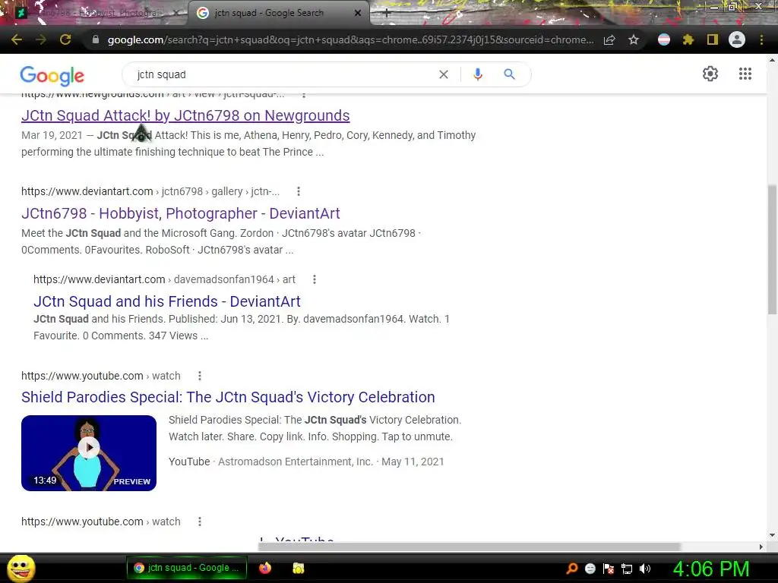Image resolution: width=778 pixels, height=583 pixels.
Task: Click the flag tray icon with red X
Action: 609,569
